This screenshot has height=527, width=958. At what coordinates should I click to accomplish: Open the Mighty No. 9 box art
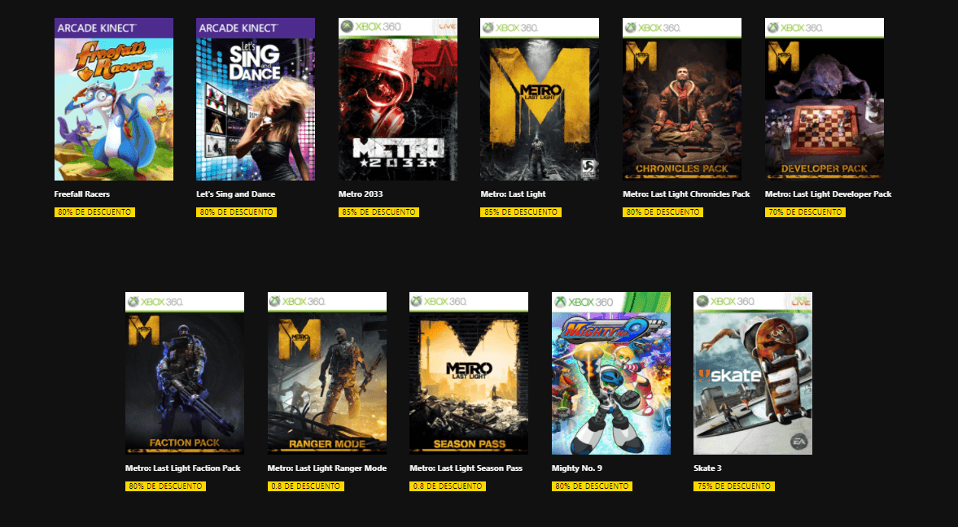tap(610, 373)
